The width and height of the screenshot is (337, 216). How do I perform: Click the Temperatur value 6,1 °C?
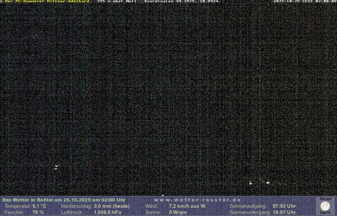click(x=39, y=206)
